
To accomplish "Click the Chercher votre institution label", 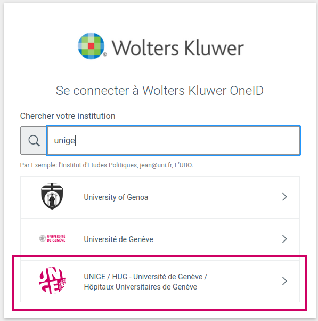I will 68,116.
